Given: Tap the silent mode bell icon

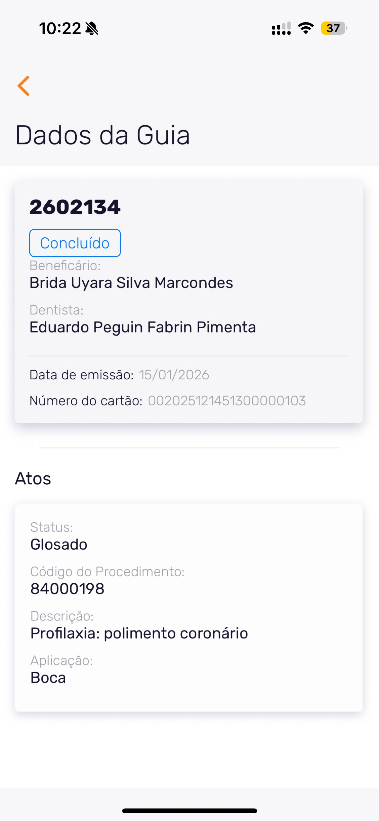Looking at the screenshot, I should point(92,29).
